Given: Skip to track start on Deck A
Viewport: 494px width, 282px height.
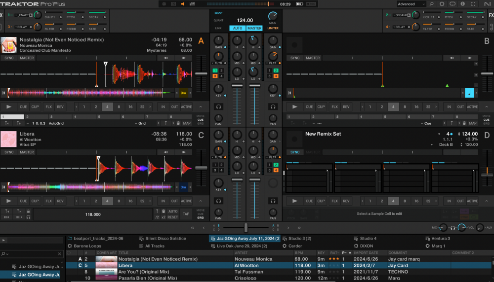Looking at the screenshot, I should coord(4,93).
